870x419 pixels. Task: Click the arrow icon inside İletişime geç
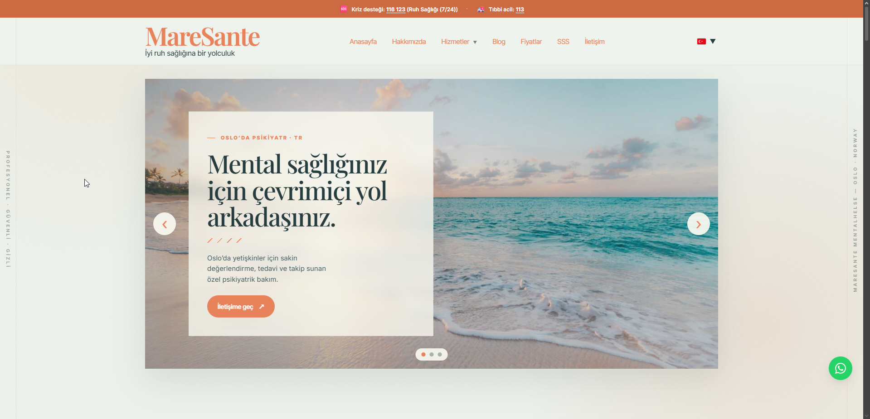262,307
